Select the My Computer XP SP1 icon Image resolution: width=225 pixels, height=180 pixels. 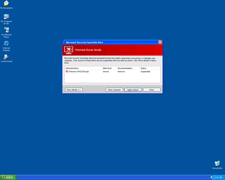coord(6,17)
